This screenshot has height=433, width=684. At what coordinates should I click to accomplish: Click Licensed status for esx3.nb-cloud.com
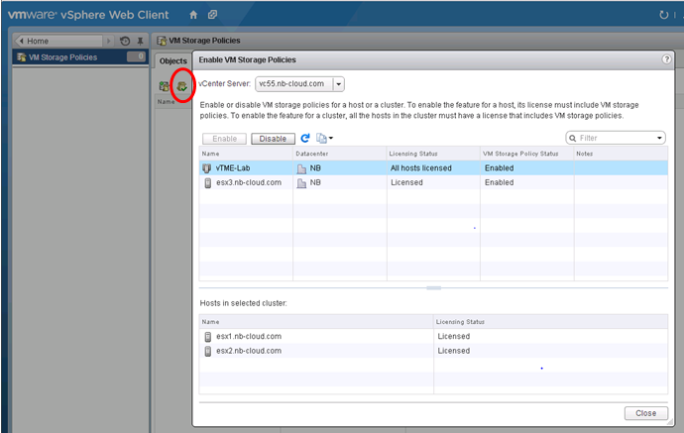tap(406, 182)
